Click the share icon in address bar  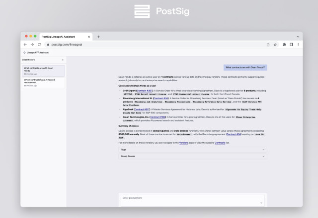click(x=268, y=45)
